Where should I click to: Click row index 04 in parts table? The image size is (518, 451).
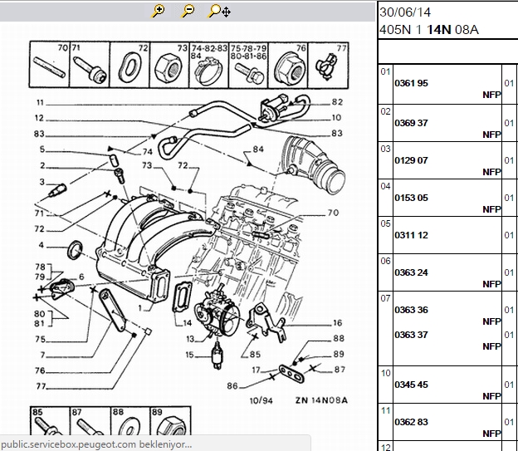pyautogui.click(x=385, y=186)
